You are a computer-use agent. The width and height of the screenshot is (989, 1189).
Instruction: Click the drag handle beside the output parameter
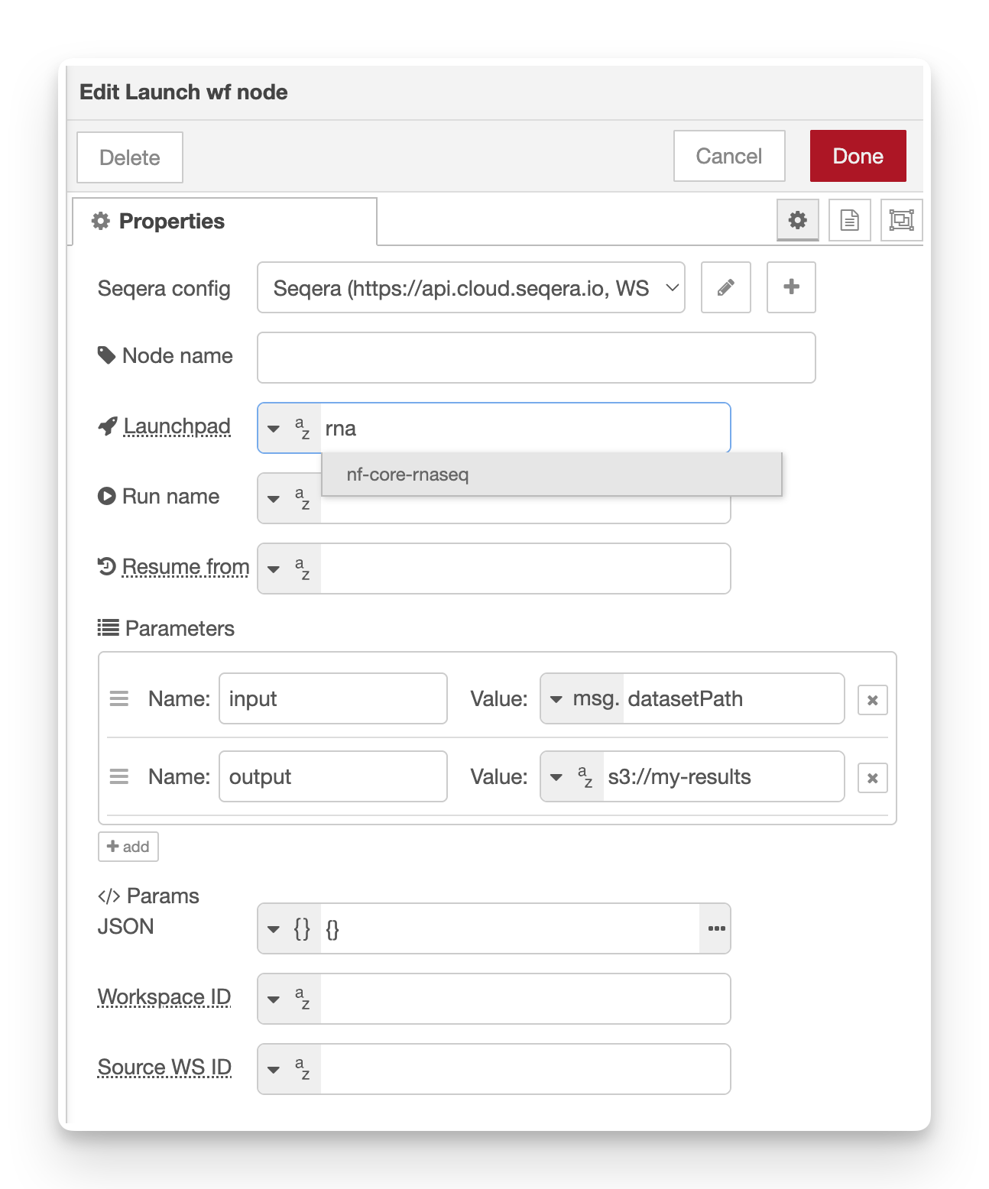point(119,776)
